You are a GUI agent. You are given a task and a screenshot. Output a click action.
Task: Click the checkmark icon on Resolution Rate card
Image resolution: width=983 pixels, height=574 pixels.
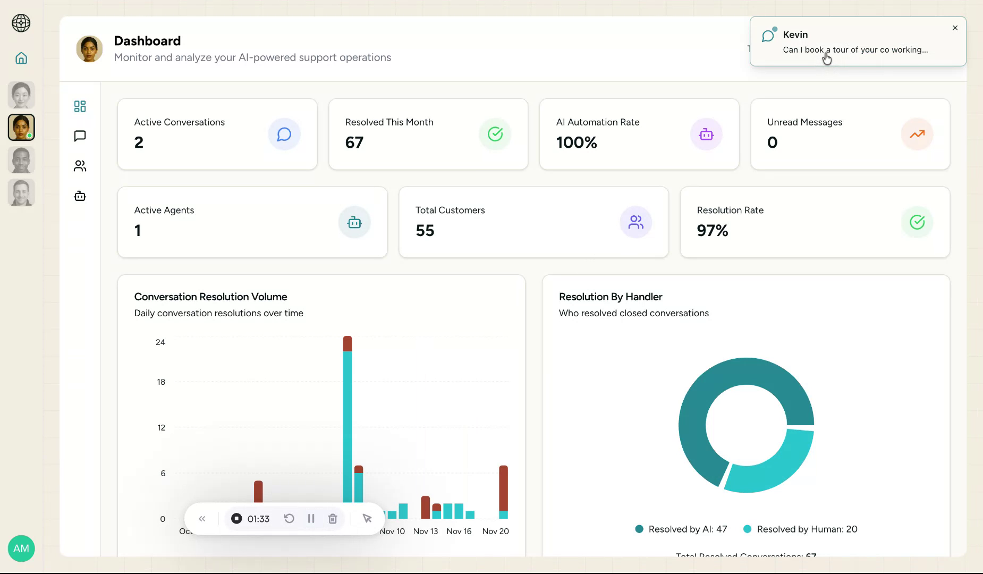click(917, 222)
